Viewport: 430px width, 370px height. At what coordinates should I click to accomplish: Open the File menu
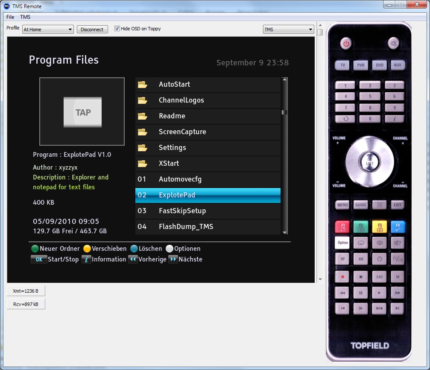tap(10, 17)
